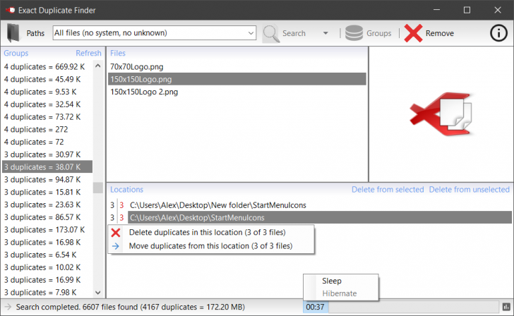
Task: Click the Refresh link in Groups panel
Action: pos(88,53)
